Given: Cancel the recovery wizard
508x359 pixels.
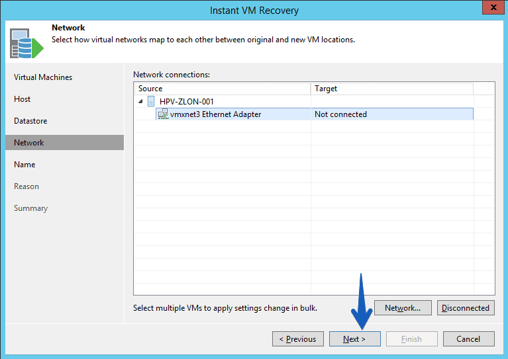Looking at the screenshot, I should pyautogui.click(x=468, y=339).
